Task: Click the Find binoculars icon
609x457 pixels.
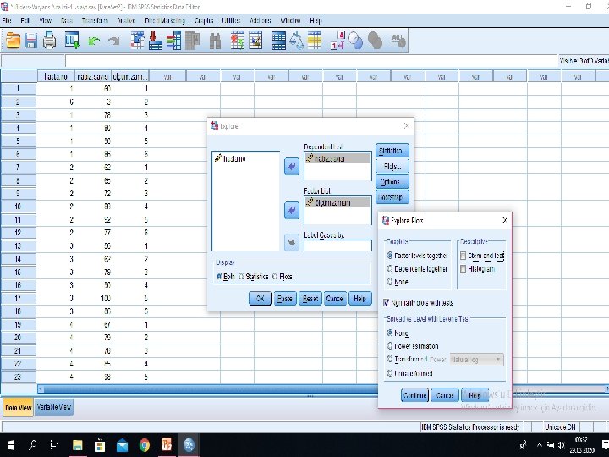Action: tap(215, 41)
